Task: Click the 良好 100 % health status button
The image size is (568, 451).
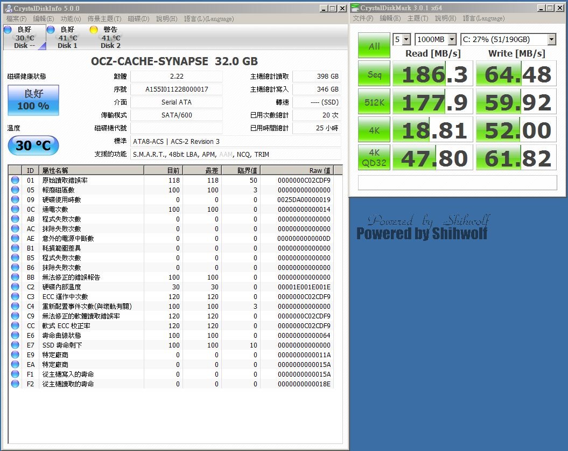Action: tap(33, 100)
